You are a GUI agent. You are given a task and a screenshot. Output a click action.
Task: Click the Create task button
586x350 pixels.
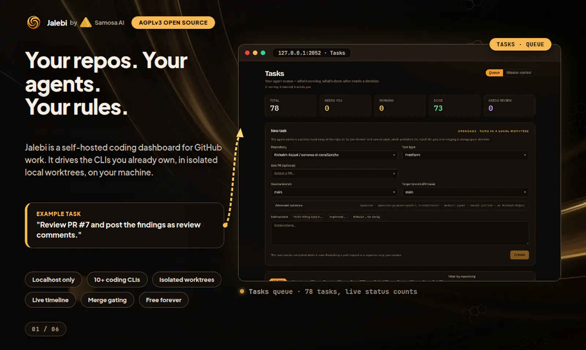(519, 255)
